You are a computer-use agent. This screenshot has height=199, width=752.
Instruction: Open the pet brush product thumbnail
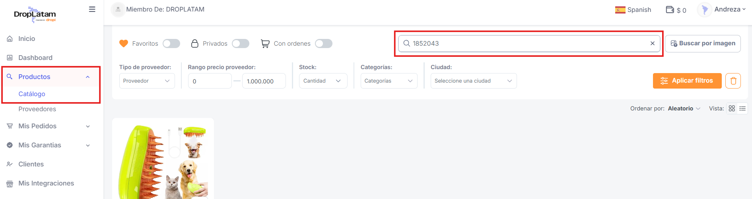163,161
